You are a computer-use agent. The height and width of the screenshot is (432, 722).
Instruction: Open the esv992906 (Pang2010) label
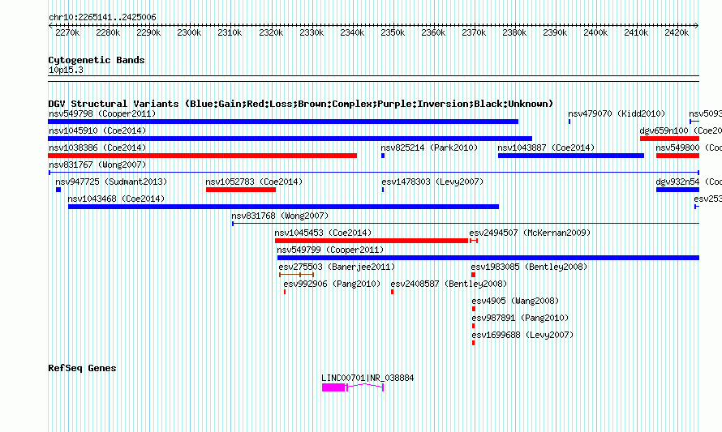click(x=332, y=284)
